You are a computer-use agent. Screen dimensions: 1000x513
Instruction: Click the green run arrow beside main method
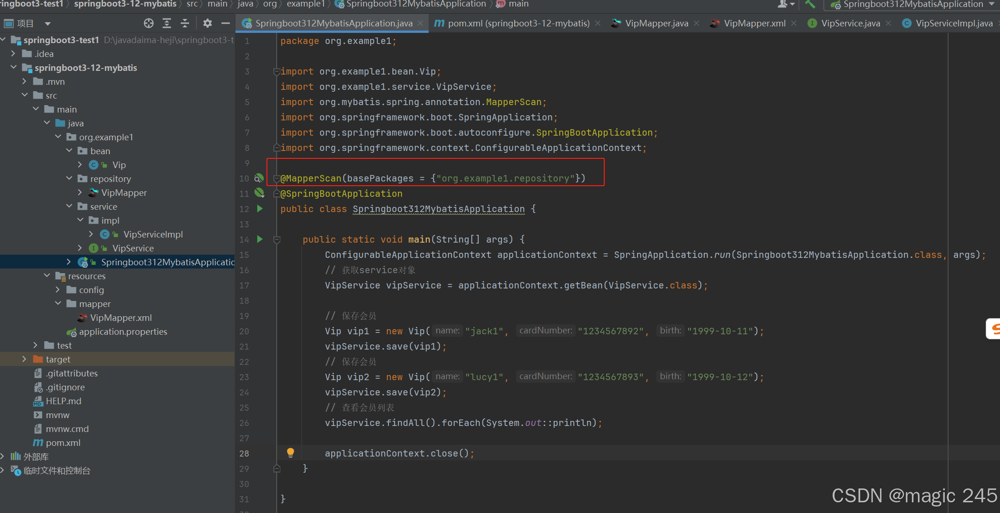pyautogui.click(x=260, y=239)
